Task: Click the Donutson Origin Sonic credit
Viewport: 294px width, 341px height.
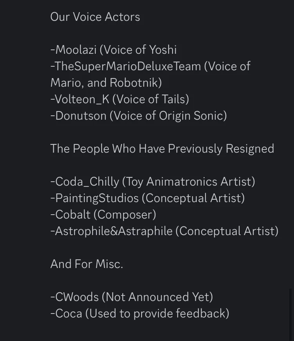Action: point(139,115)
